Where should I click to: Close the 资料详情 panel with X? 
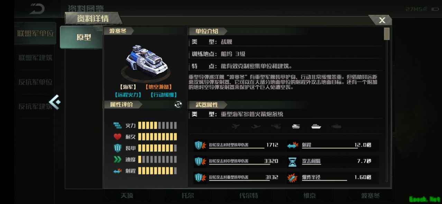(x=382, y=20)
